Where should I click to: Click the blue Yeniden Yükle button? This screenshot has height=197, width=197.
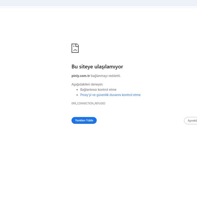(84, 120)
